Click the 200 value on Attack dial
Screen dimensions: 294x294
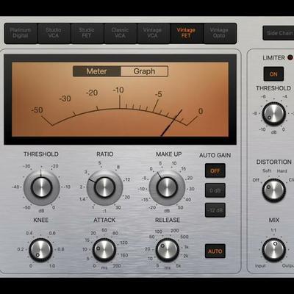[117, 265]
